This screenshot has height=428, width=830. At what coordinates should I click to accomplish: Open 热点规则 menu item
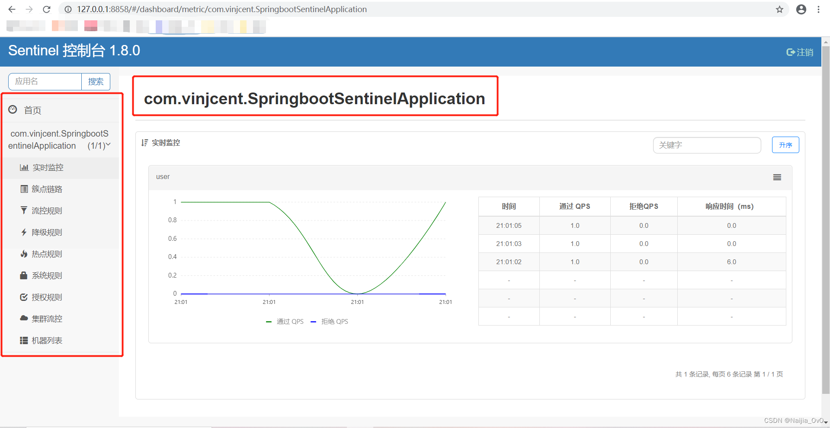(x=61, y=254)
